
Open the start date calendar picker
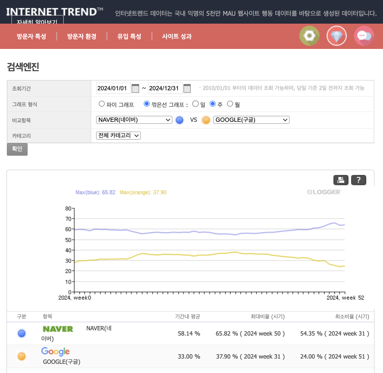136,88
